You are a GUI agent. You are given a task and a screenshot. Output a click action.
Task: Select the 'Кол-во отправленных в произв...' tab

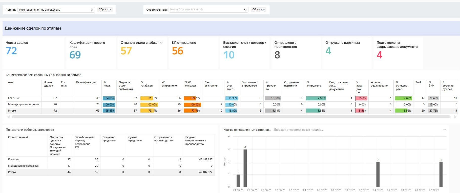[x=247, y=130]
